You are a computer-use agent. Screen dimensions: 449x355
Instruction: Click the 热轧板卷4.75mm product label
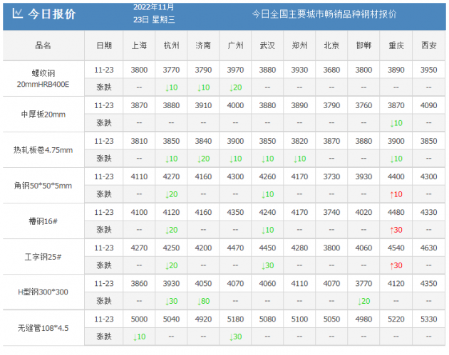point(43,149)
